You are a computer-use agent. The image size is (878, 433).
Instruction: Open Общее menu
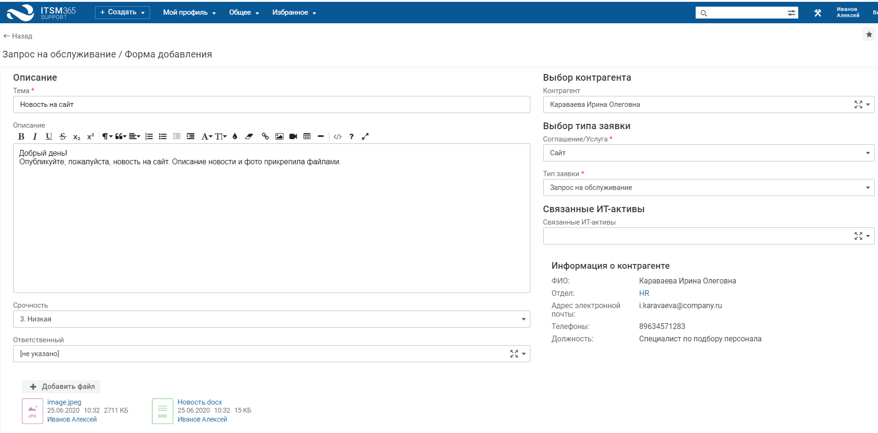[244, 12]
